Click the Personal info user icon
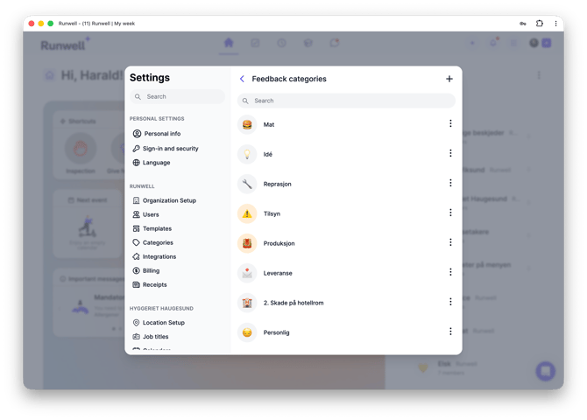This screenshot has height=420, width=587. click(137, 134)
